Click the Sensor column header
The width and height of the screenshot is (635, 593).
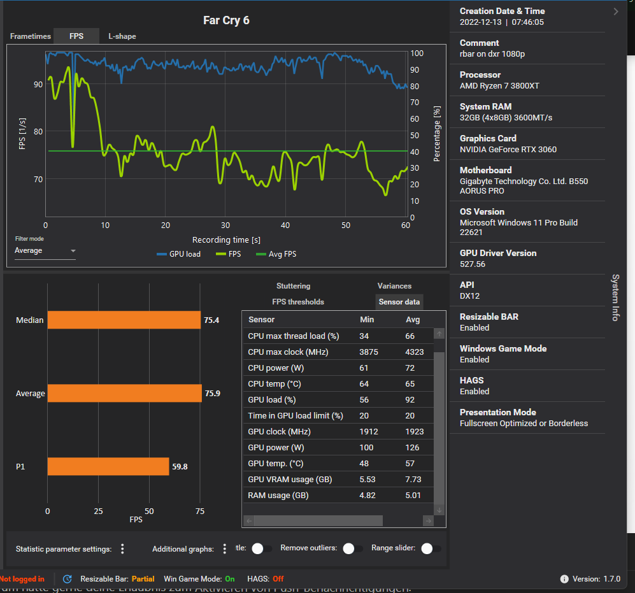pyautogui.click(x=261, y=320)
